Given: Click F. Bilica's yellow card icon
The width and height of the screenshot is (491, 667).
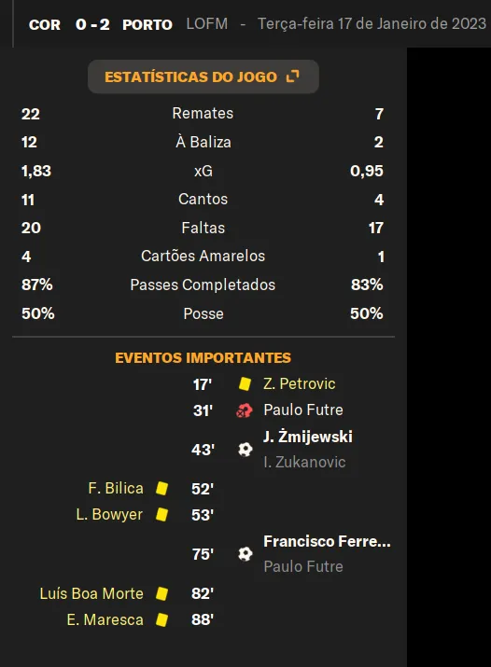Looking at the screenshot, I should (161, 488).
